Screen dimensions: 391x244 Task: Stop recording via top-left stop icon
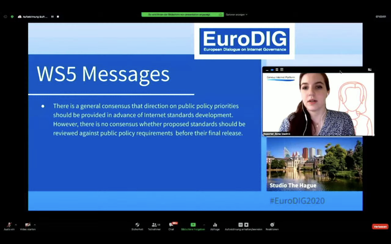pyautogui.click(x=58, y=16)
